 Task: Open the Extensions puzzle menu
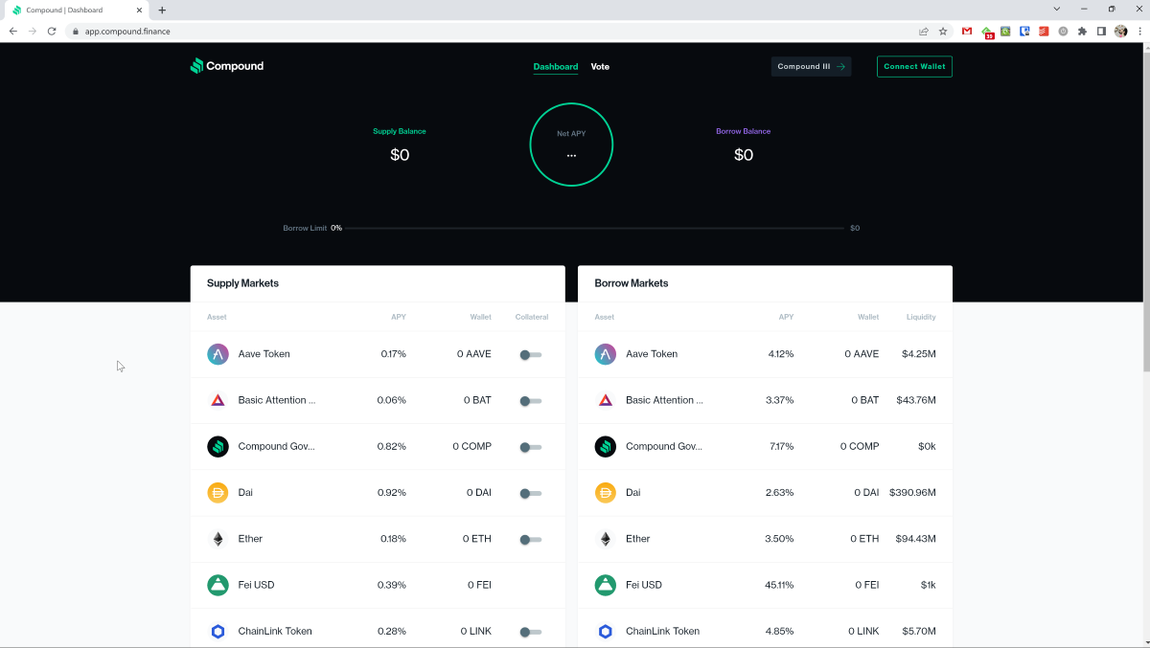click(1083, 32)
